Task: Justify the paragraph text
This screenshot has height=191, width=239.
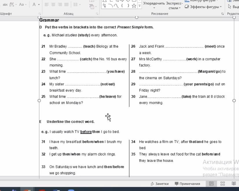Action: [x=66, y=4]
